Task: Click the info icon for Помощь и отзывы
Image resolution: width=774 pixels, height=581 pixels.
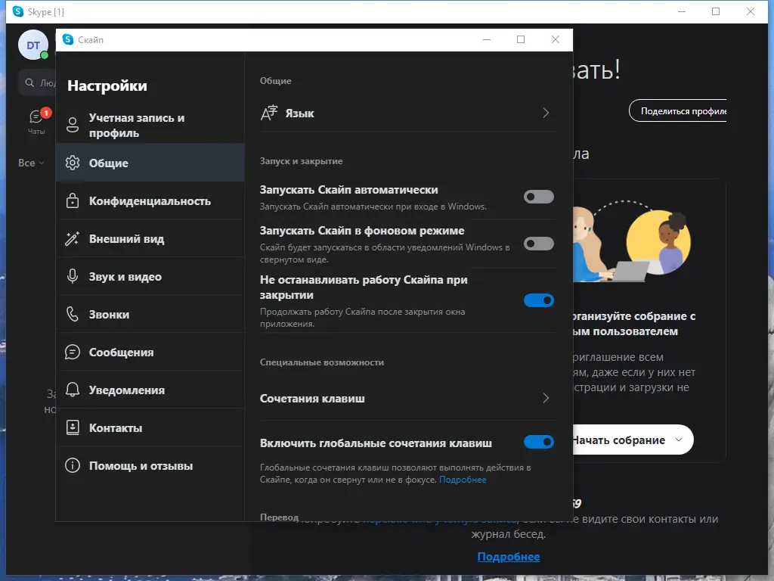Action: (73, 465)
